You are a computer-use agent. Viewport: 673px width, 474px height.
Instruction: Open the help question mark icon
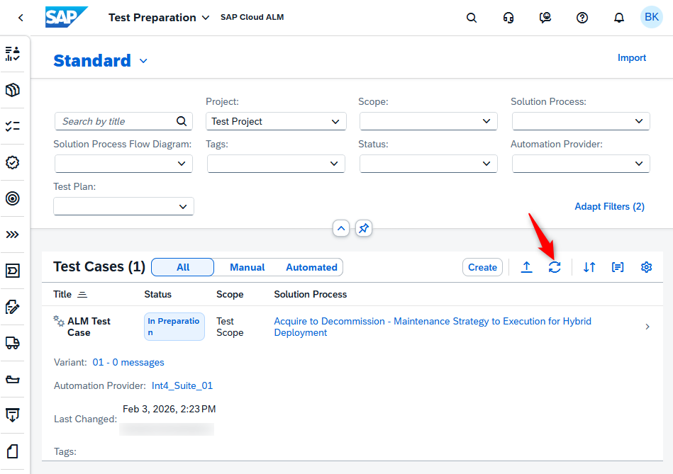pos(582,18)
